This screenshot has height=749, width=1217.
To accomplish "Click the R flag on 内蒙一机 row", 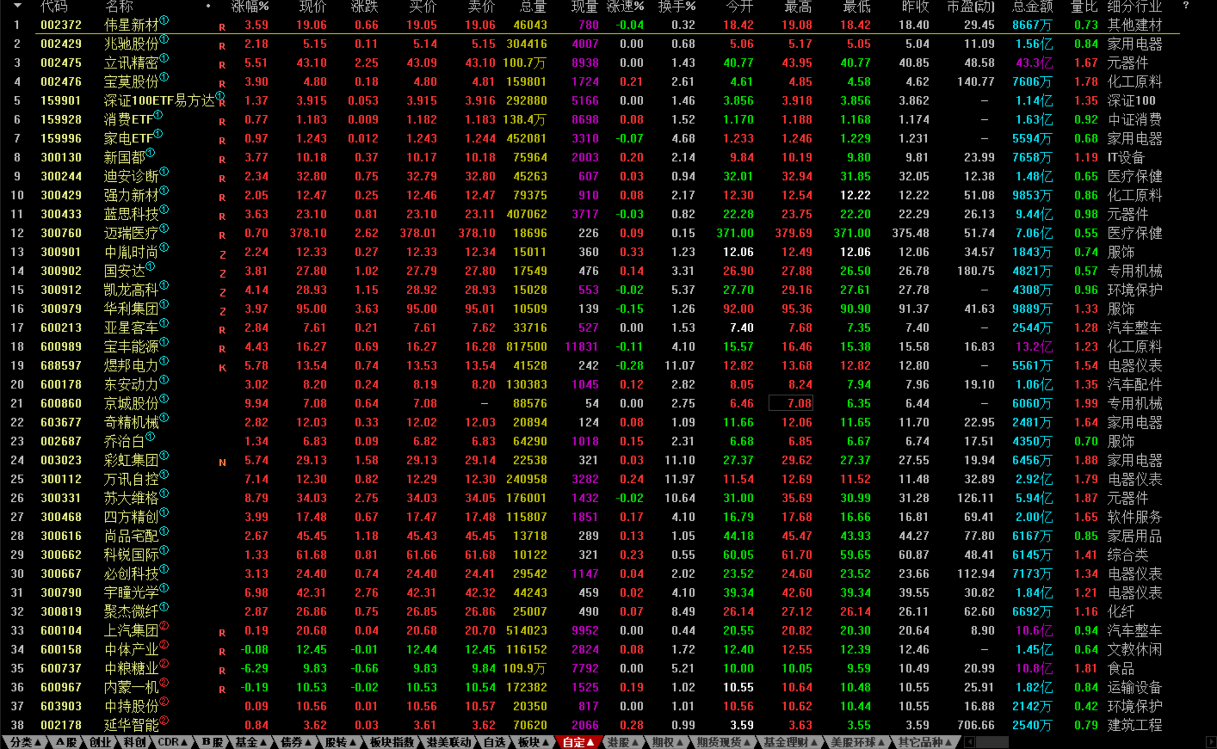I will (222, 690).
